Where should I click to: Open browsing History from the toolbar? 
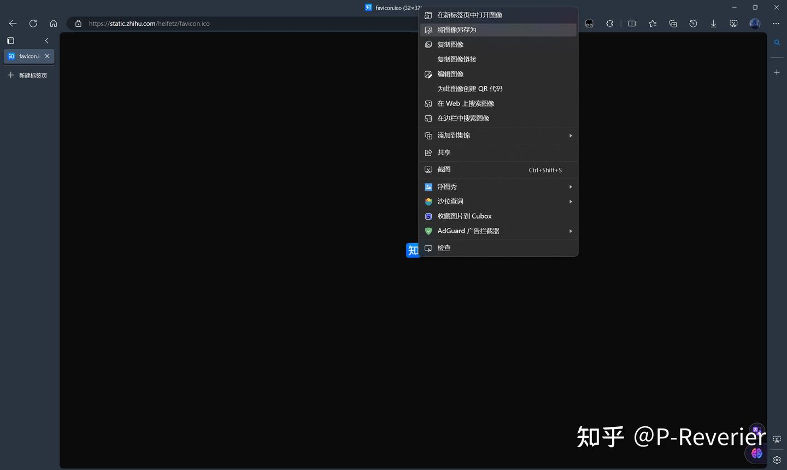point(693,23)
